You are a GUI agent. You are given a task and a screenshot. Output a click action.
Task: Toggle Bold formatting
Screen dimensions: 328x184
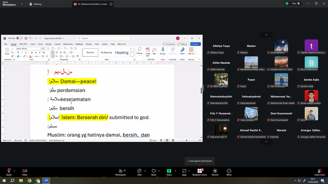(x=18, y=52)
